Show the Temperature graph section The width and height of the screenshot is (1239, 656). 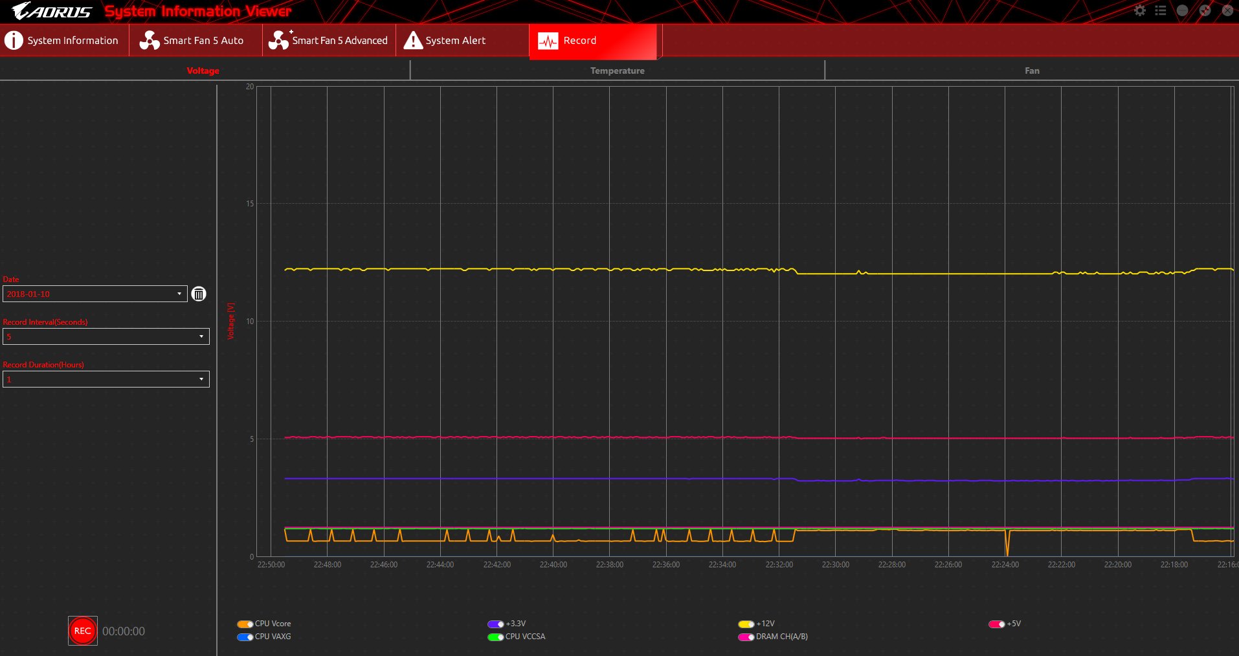(x=617, y=71)
